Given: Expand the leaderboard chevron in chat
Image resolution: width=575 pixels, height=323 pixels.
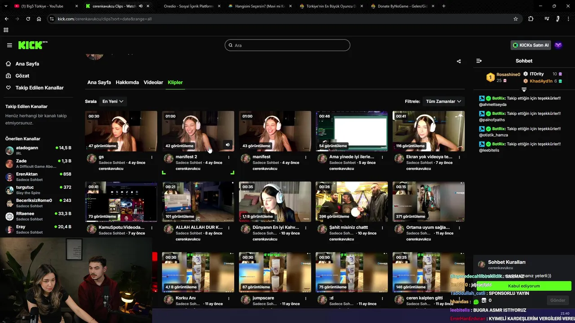Looking at the screenshot, I should [x=524, y=90].
